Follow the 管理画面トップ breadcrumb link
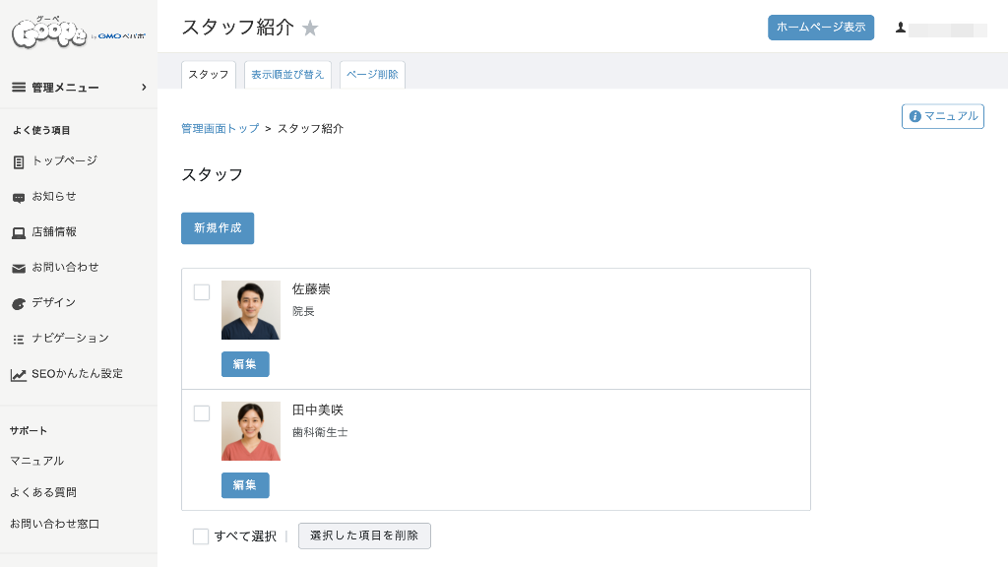The width and height of the screenshot is (1008, 567). click(220, 129)
